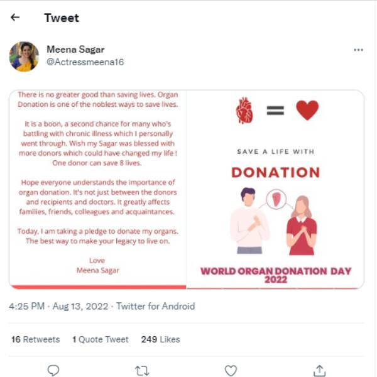This screenshot has width=377, height=377.
Task: Toggle the heart like icon
Action: tap(231, 370)
